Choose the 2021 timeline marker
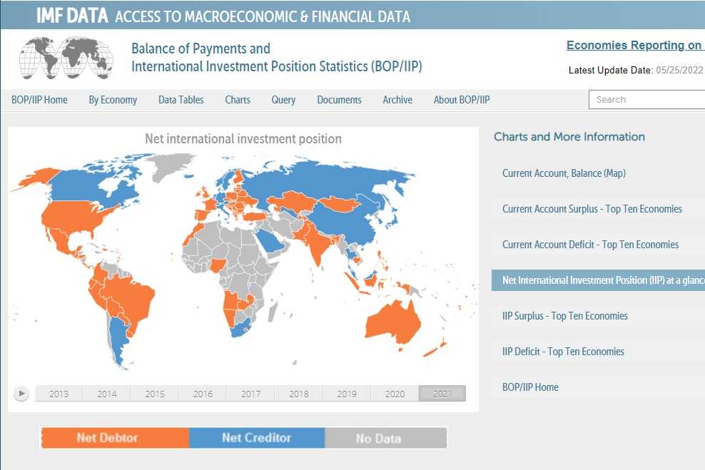 coord(442,394)
